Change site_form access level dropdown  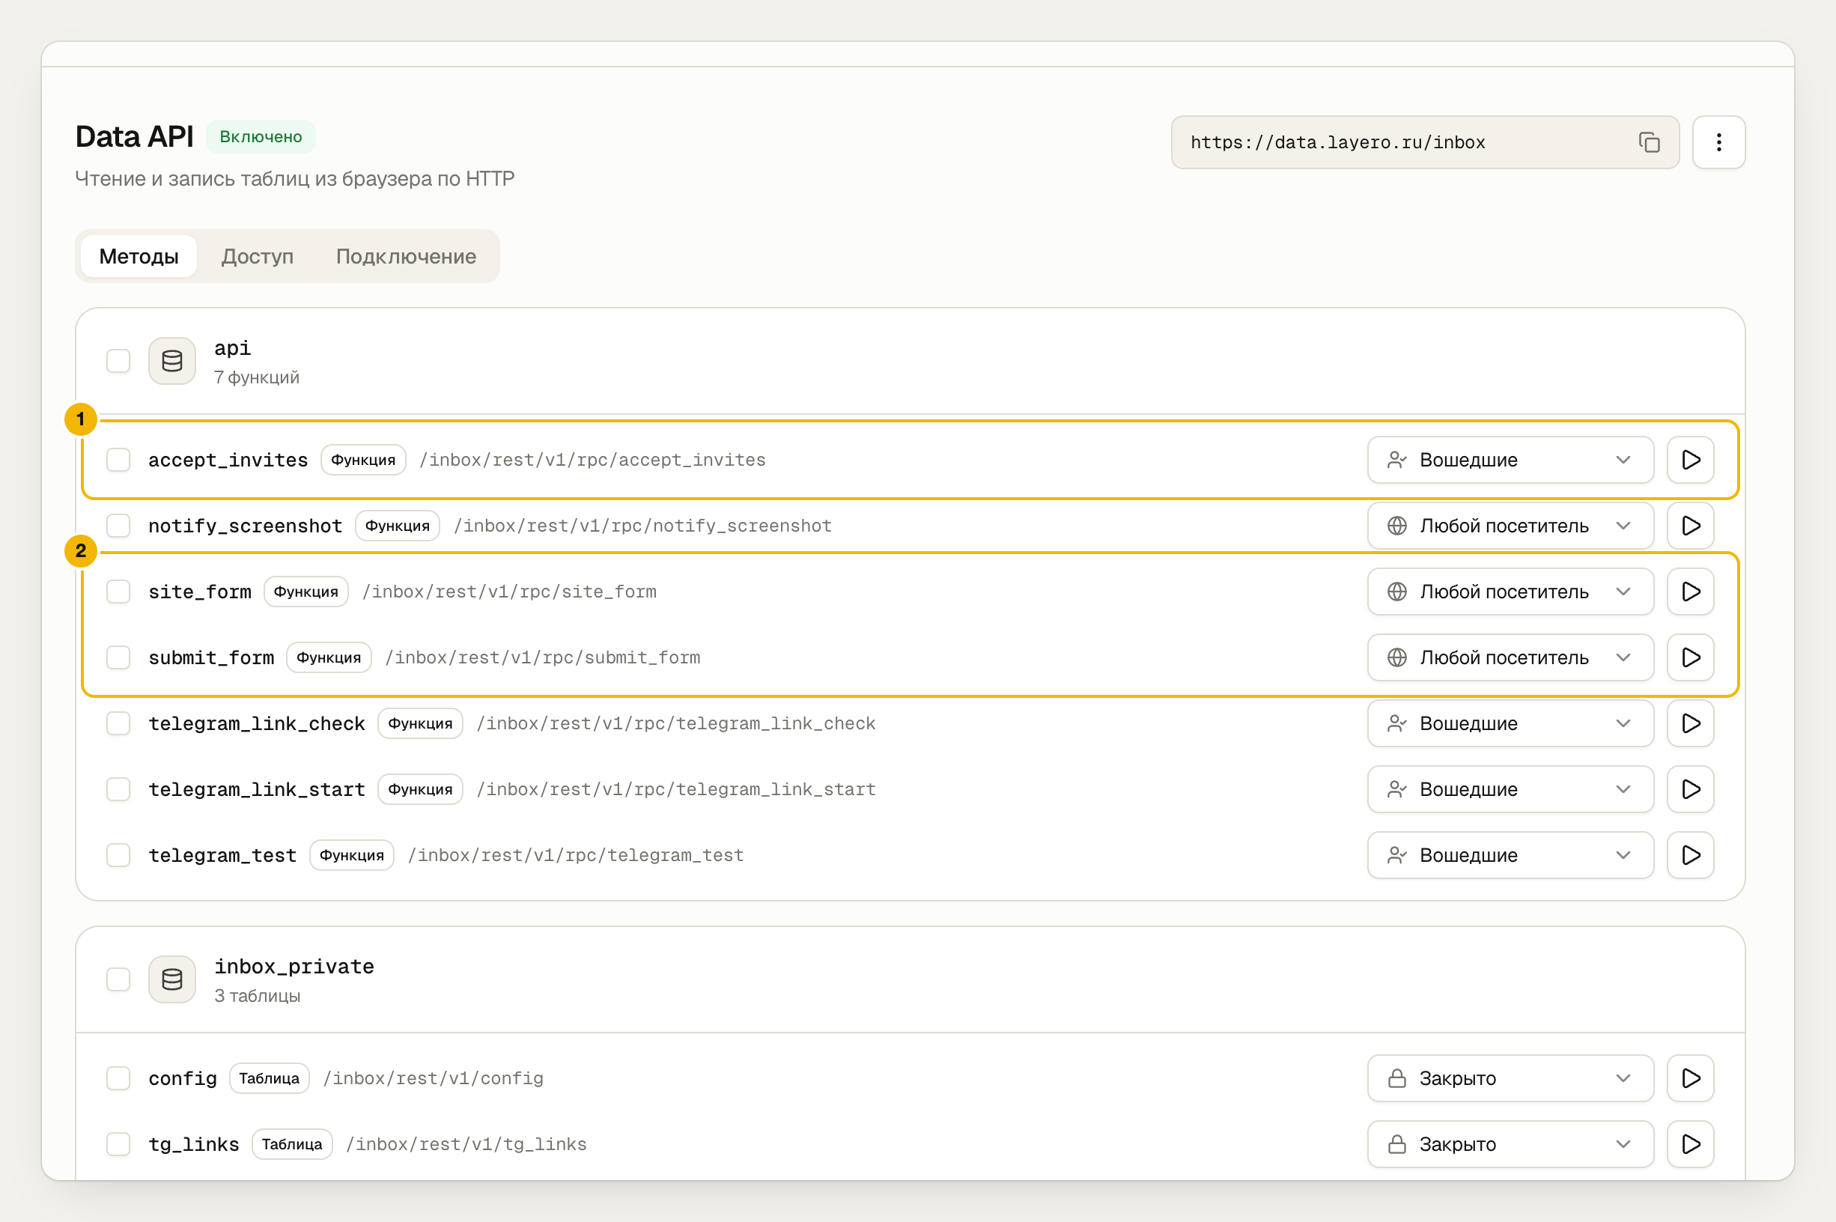coord(1510,592)
